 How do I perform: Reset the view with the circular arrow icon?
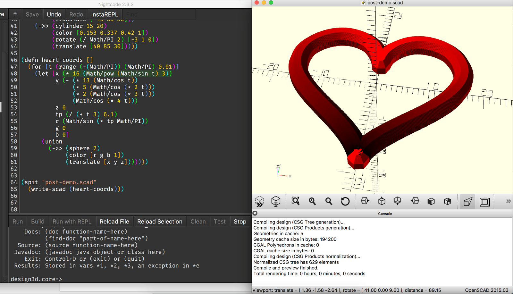coord(345,201)
